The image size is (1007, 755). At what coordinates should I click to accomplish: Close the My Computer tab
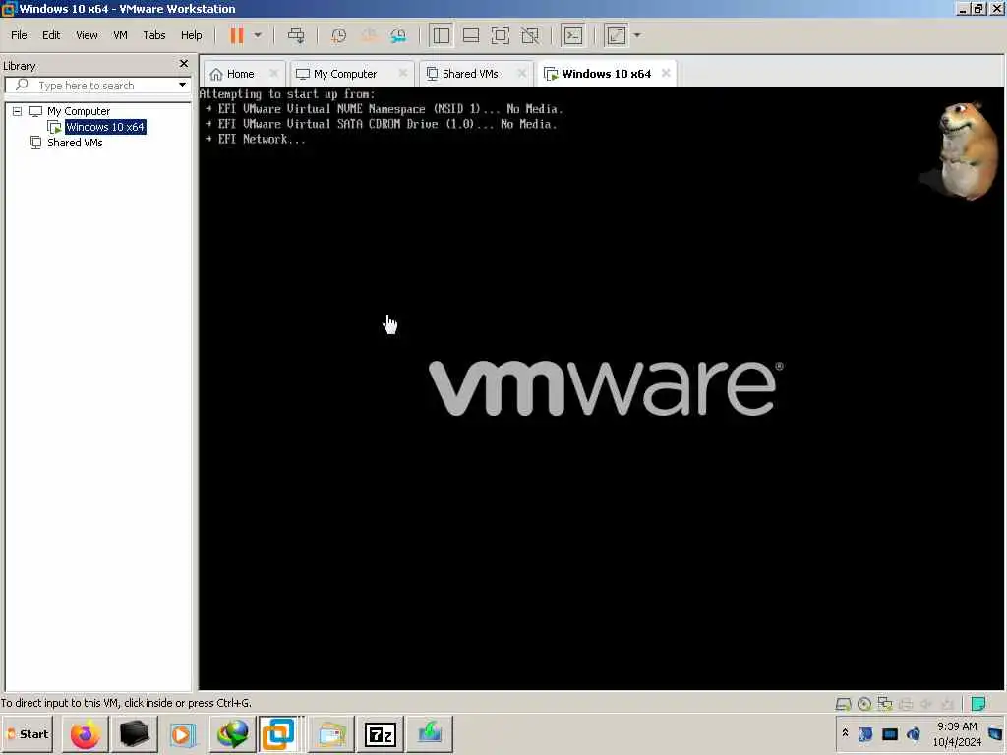click(x=402, y=73)
